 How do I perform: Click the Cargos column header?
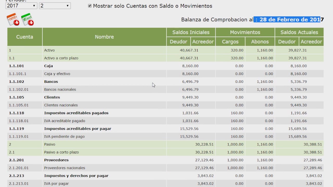click(x=230, y=42)
